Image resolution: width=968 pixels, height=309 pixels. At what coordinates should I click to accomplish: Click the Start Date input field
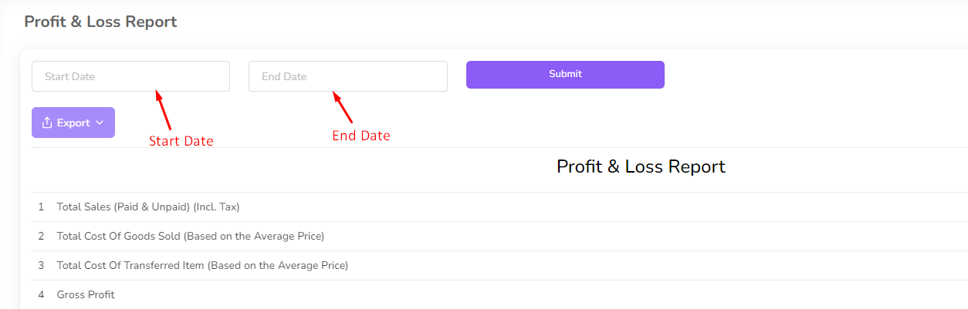(x=130, y=76)
